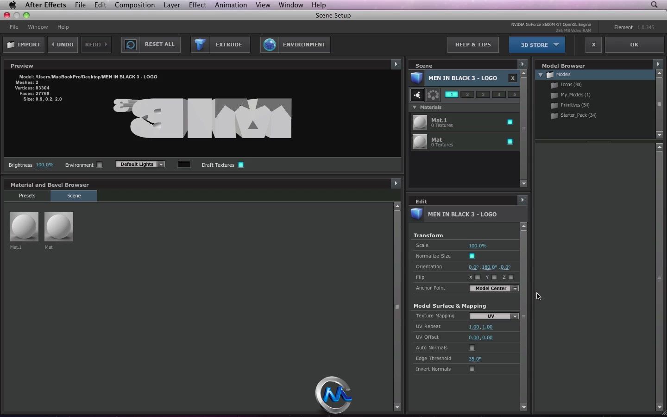Viewport: 667px width, 417px height.
Task: Open the Composition menu
Action: pos(135,5)
